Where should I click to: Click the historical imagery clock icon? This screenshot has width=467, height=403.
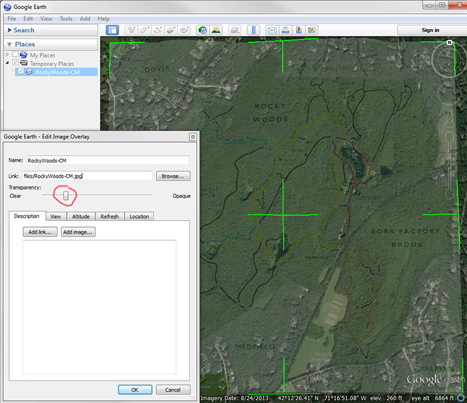[x=203, y=30]
